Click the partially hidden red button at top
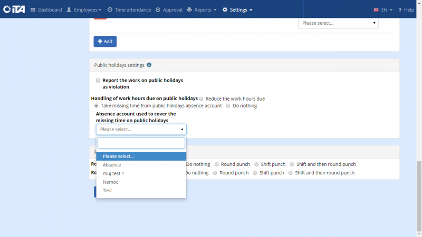422x237 pixels. 100,18
